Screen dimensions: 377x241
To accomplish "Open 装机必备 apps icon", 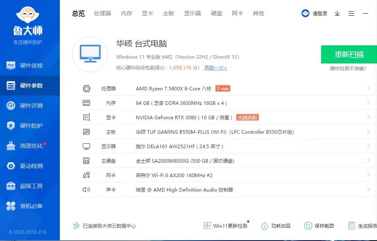I will [x=11, y=206].
